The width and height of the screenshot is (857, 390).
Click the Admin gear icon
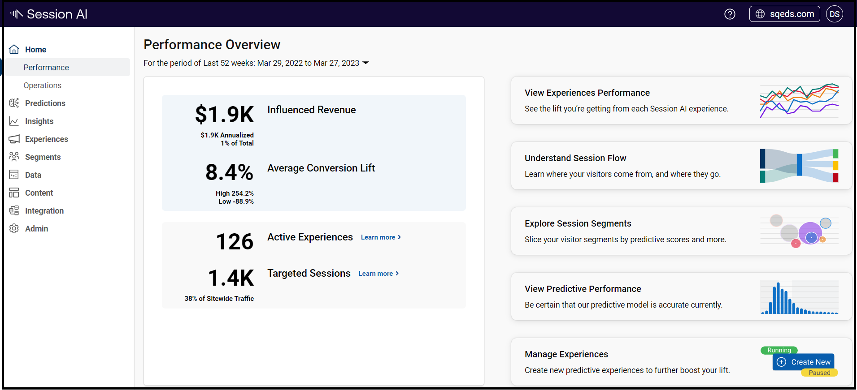pyautogui.click(x=14, y=228)
